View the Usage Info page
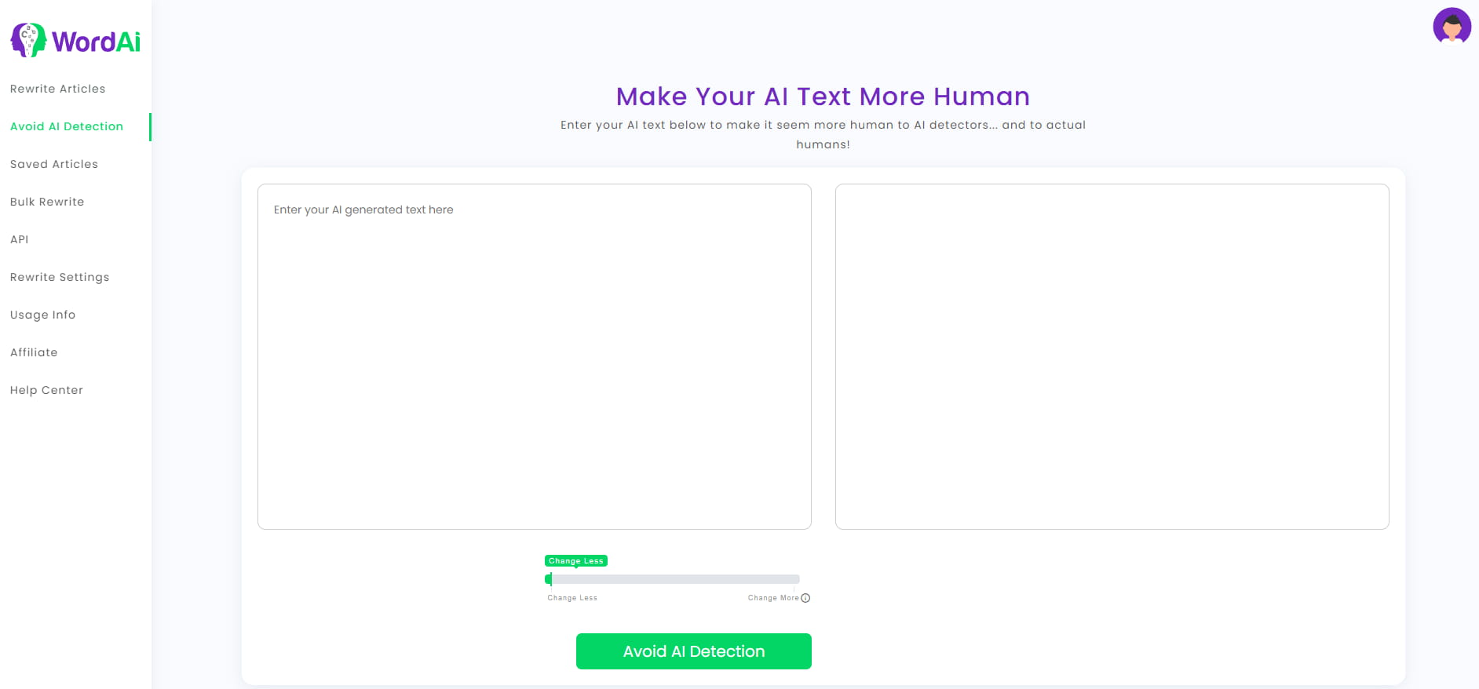 [43, 315]
